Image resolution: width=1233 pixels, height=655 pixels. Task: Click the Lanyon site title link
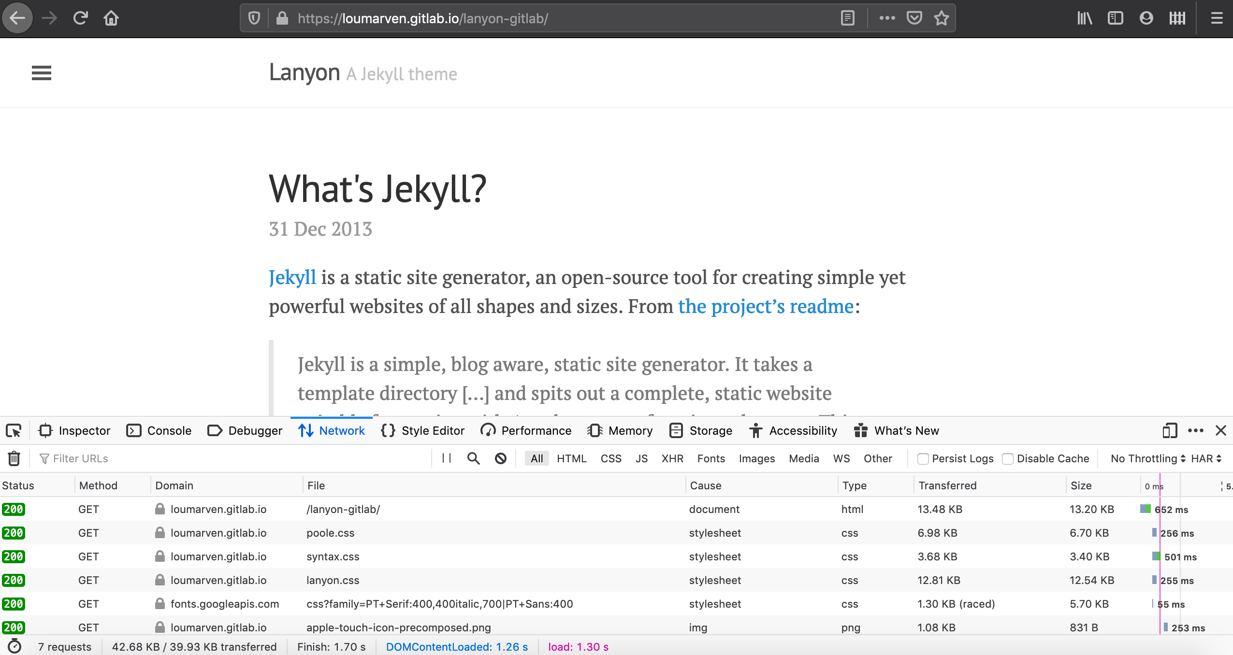(x=305, y=72)
